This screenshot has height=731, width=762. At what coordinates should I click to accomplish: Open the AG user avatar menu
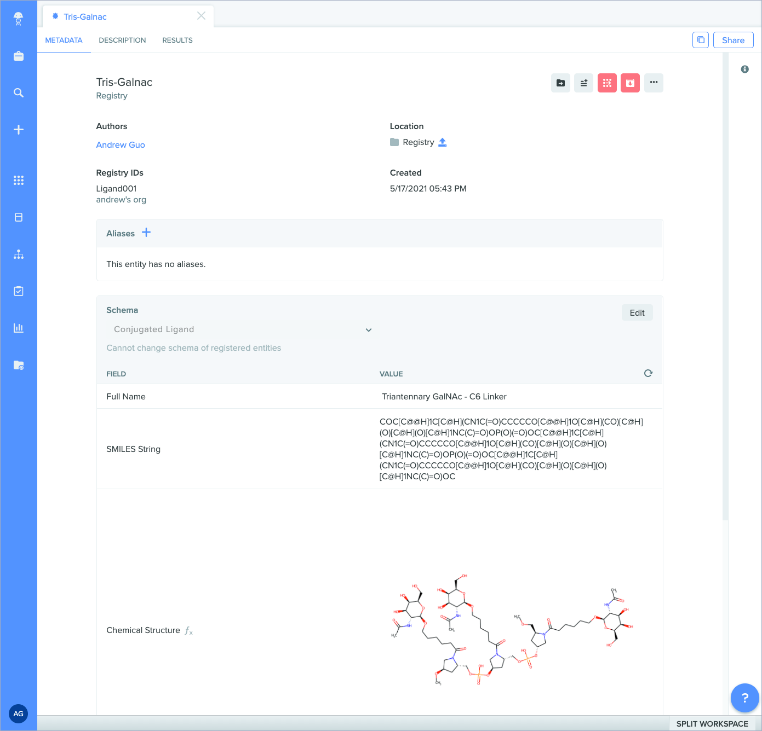click(x=18, y=713)
